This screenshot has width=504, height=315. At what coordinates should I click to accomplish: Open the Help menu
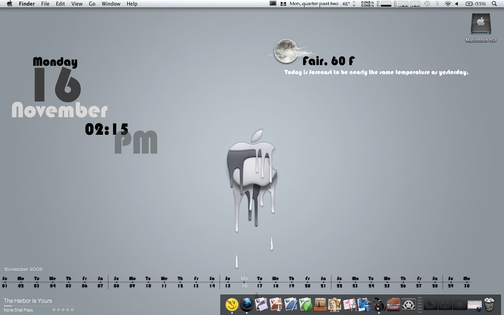coord(132,4)
